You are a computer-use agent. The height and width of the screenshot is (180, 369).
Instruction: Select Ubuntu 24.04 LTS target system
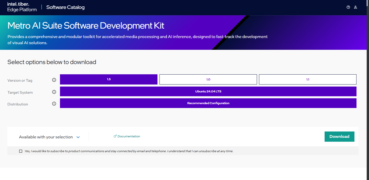(x=208, y=91)
